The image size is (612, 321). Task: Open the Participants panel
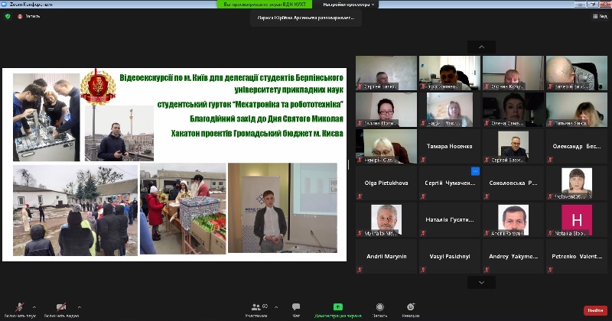(256, 310)
